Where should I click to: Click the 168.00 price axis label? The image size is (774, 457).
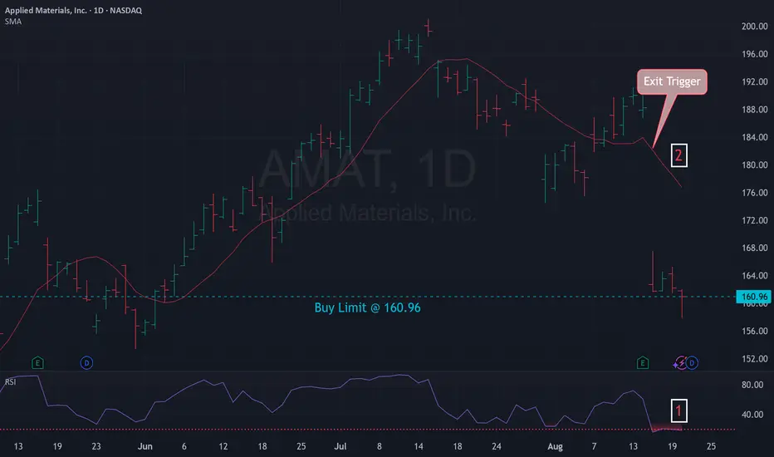pos(754,248)
